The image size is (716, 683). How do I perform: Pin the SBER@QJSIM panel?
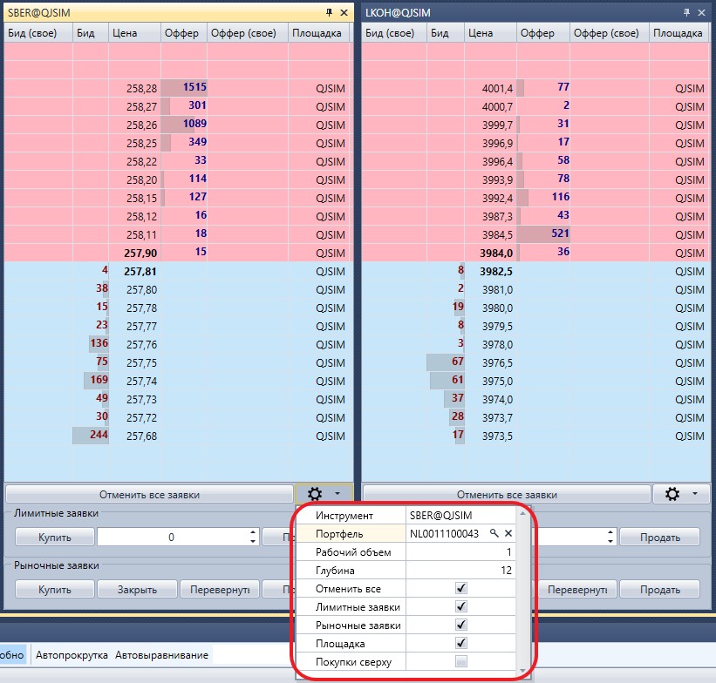(x=330, y=13)
